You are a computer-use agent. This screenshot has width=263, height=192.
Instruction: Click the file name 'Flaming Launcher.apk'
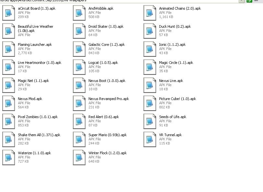[35, 45]
